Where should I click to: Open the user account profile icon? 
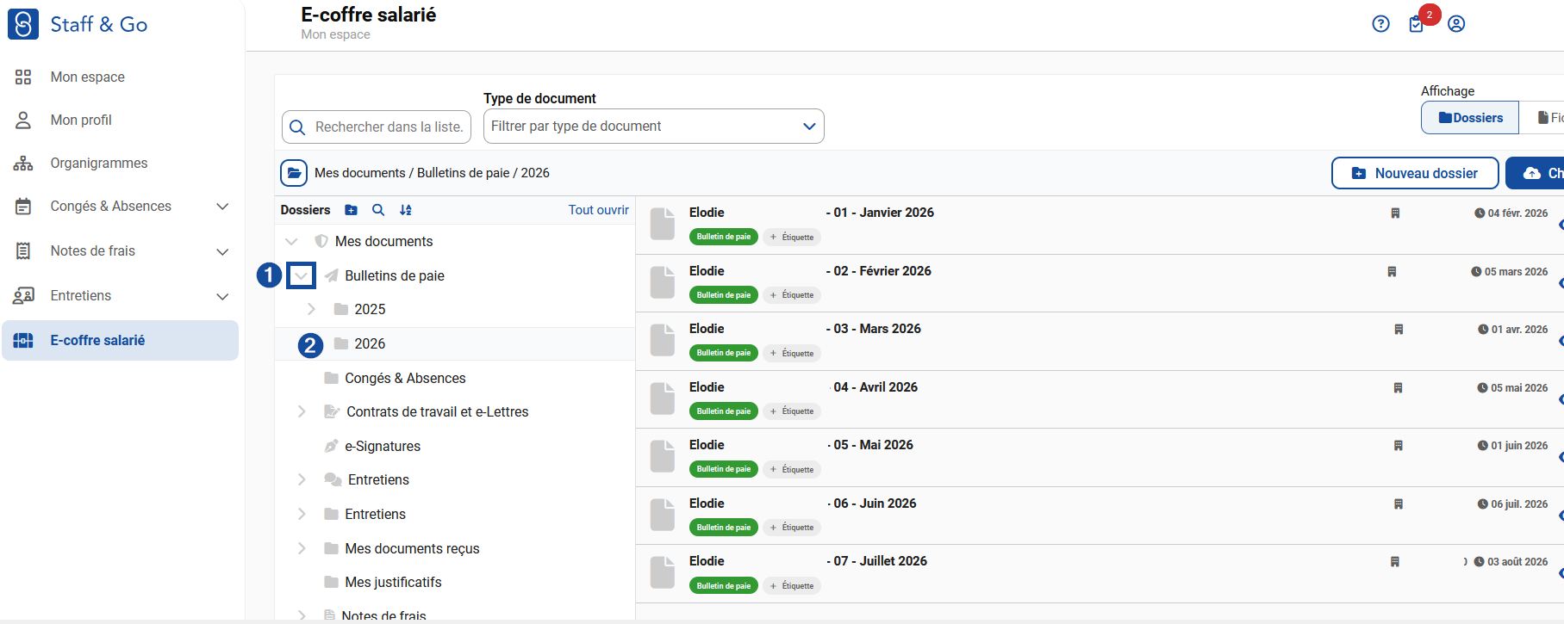point(1456,24)
